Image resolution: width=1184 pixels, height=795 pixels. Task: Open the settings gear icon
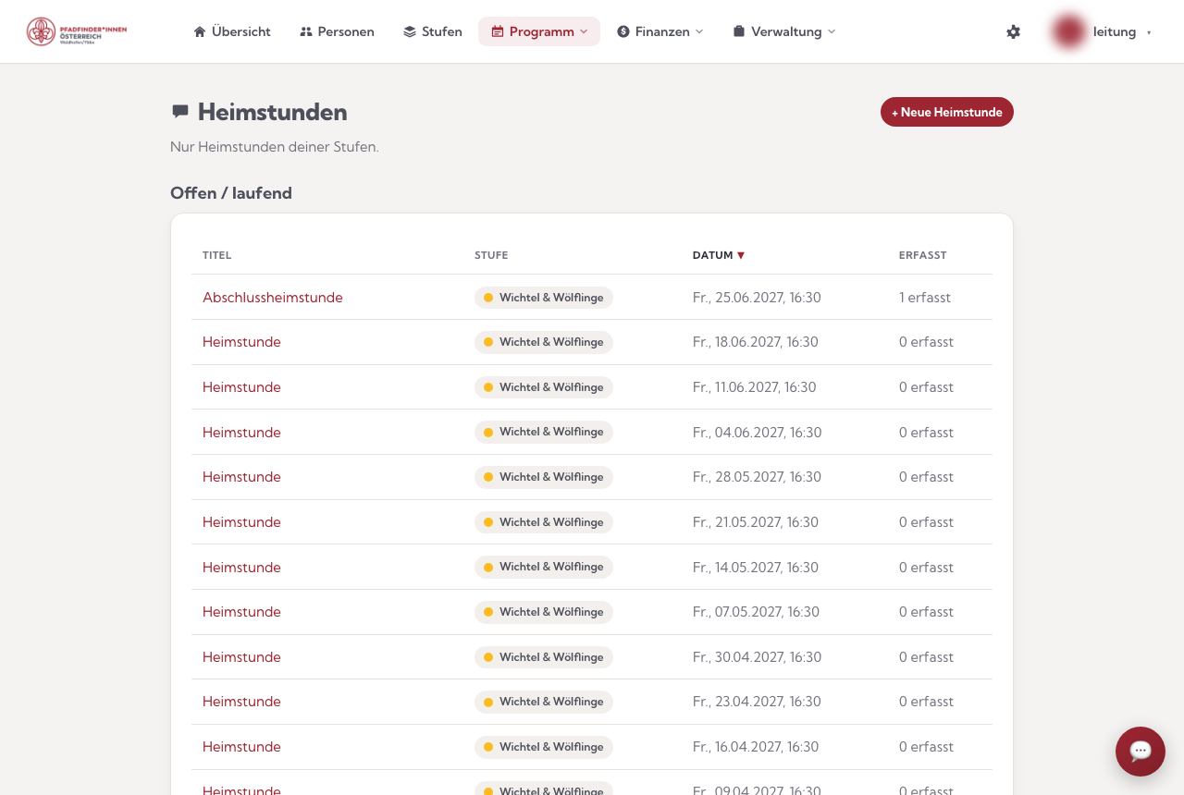(x=1014, y=31)
